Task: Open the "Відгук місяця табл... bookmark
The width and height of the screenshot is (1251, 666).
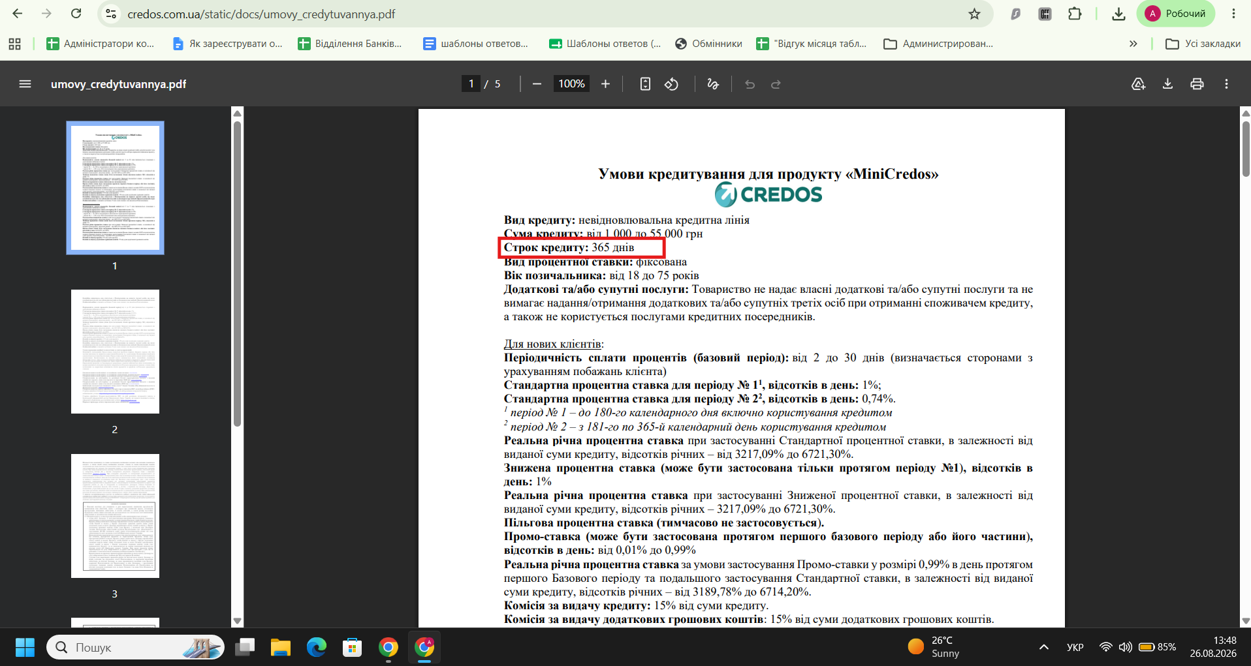Action: point(812,44)
